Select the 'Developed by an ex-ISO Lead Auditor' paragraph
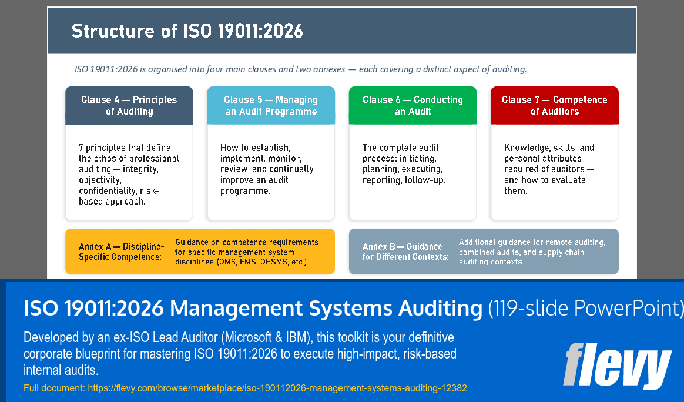Screen dimensions: 684x402 (x=240, y=354)
